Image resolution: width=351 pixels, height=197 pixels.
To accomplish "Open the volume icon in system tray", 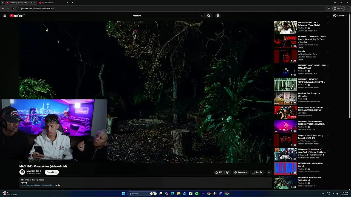I will 336,193.
